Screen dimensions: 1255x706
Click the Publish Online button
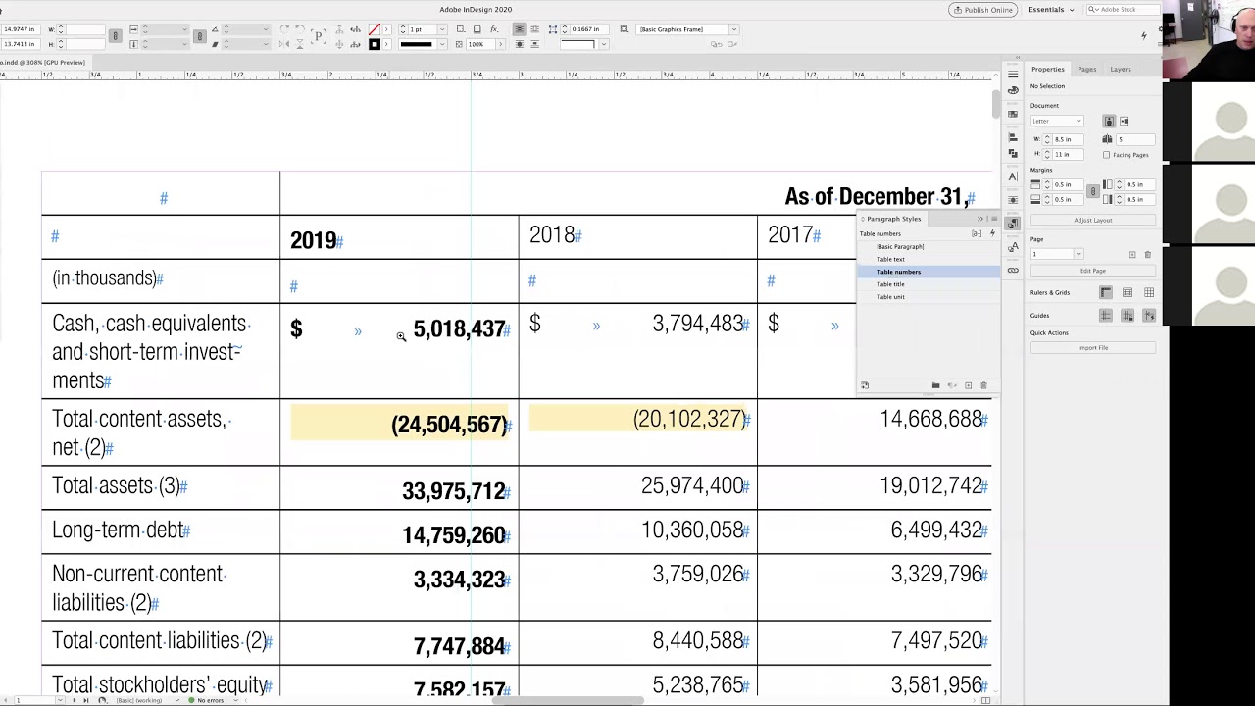(x=982, y=10)
